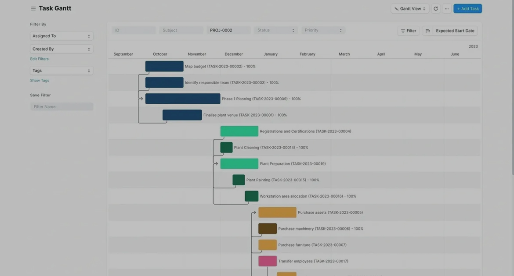The image size is (514, 276).
Task: Click the Add Task button
Action: click(467, 9)
